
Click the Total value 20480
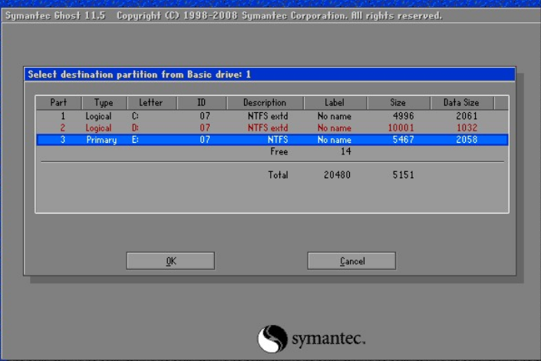coord(337,175)
